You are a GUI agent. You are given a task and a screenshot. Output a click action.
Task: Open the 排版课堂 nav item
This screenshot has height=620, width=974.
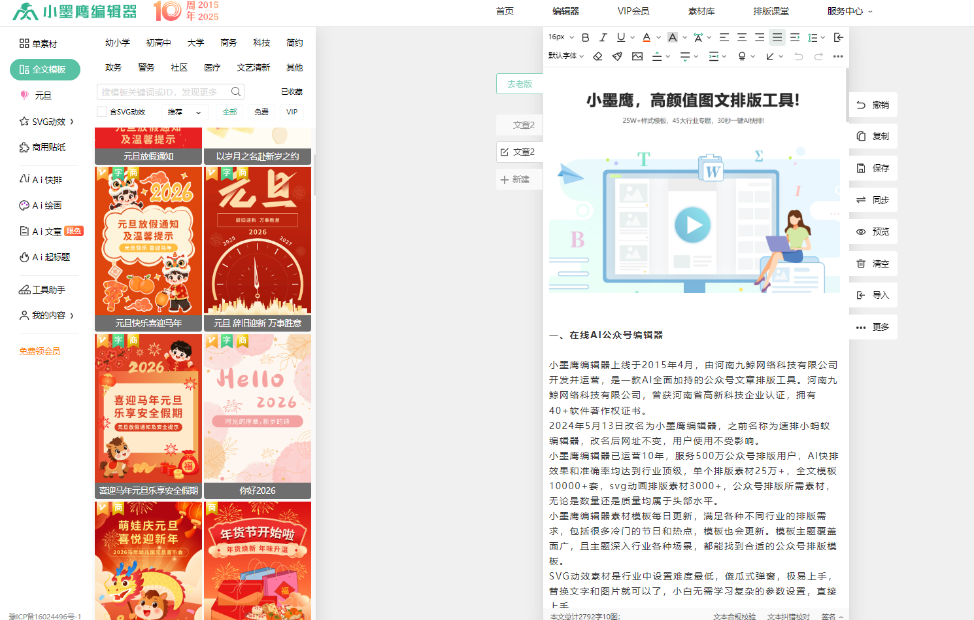771,11
